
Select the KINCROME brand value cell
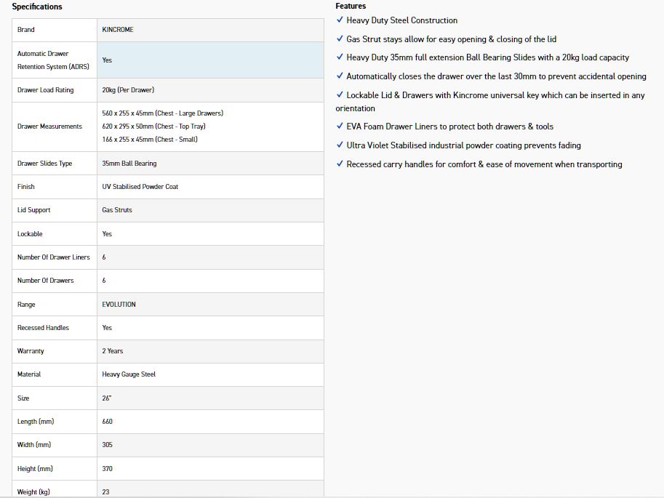(x=118, y=30)
